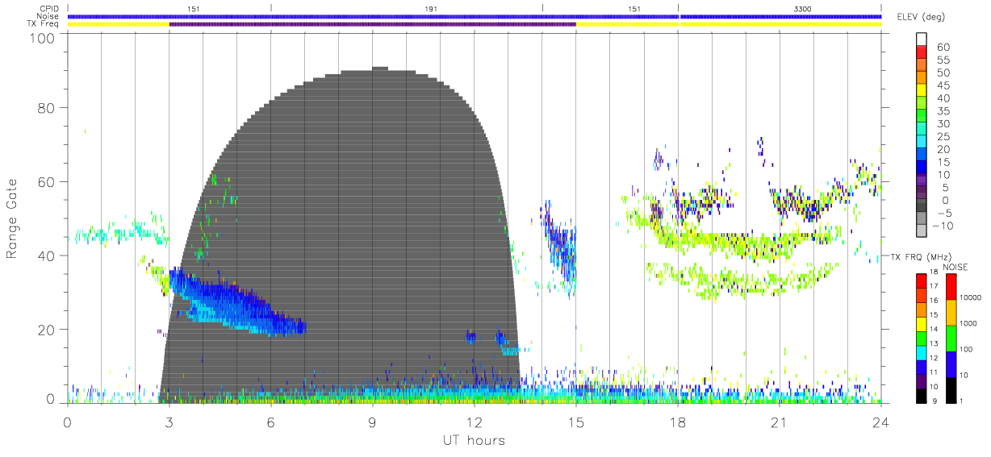
Task: Click the ELEV (deg) colorbar title
Action: (x=921, y=16)
